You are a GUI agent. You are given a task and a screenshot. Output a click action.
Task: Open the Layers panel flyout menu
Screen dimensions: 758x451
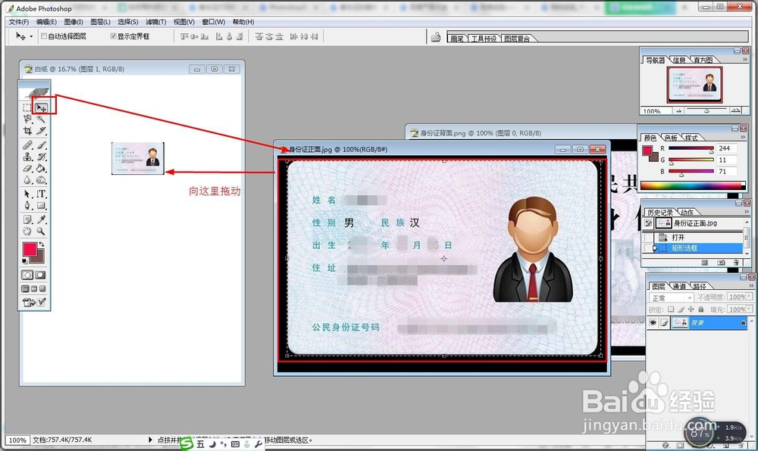[x=751, y=285]
